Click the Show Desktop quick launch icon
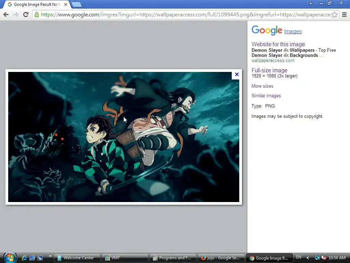350x263 pixels. [32, 258]
